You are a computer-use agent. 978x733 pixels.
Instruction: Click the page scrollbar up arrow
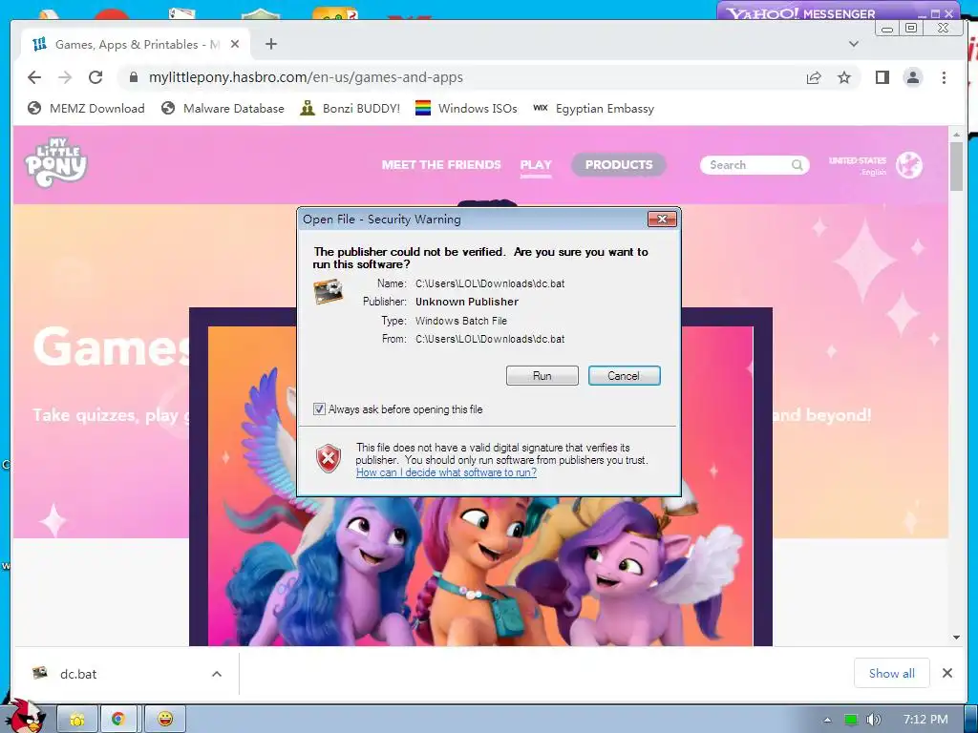tap(956, 134)
